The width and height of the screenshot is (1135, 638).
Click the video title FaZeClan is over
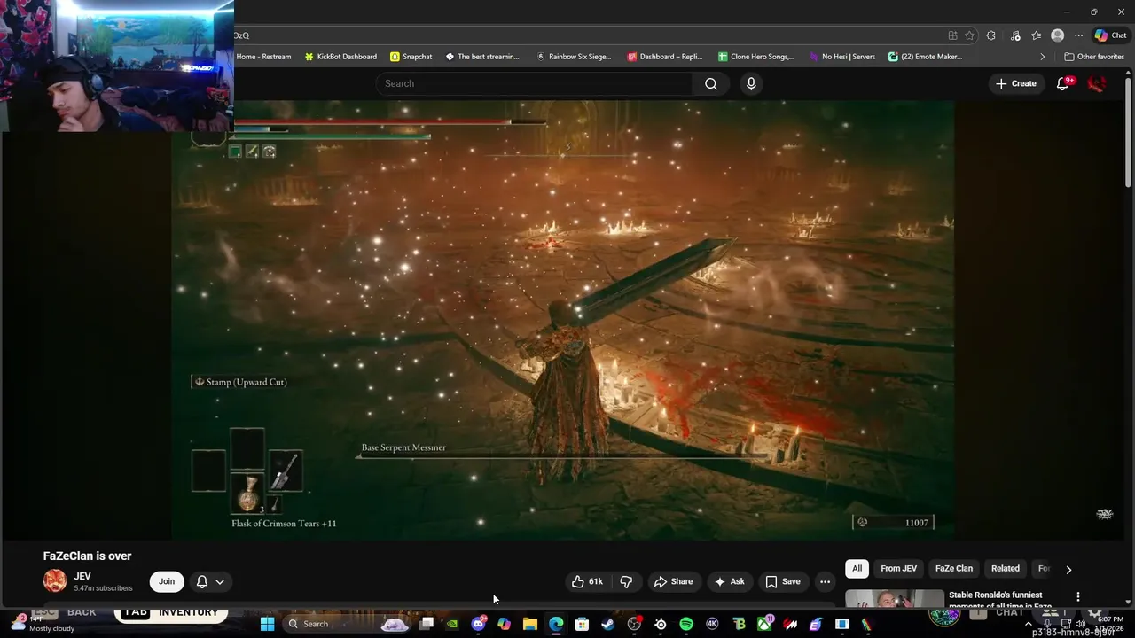click(87, 556)
